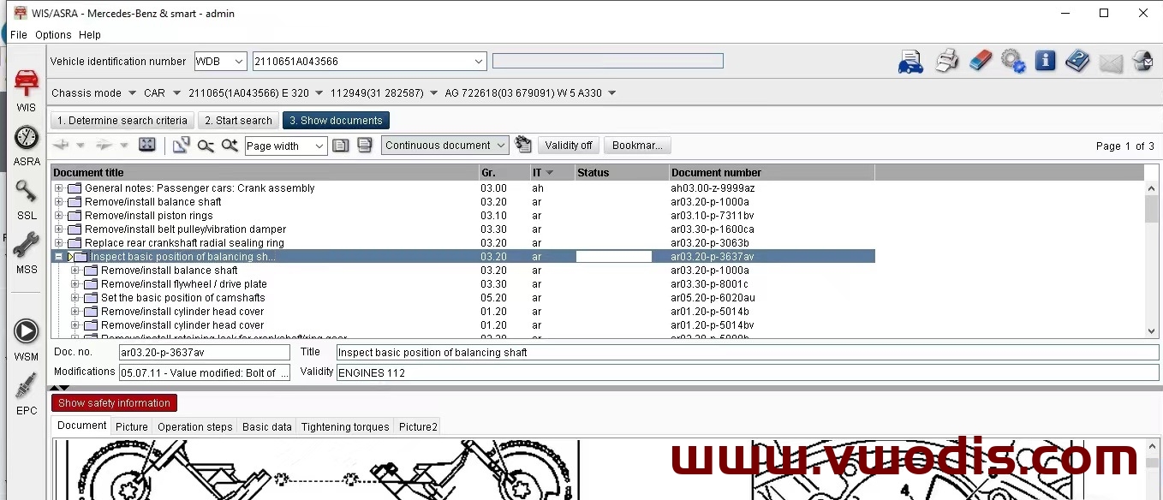Open the WDB manufacturer code dropdown
The image size is (1163, 500).
click(240, 62)
